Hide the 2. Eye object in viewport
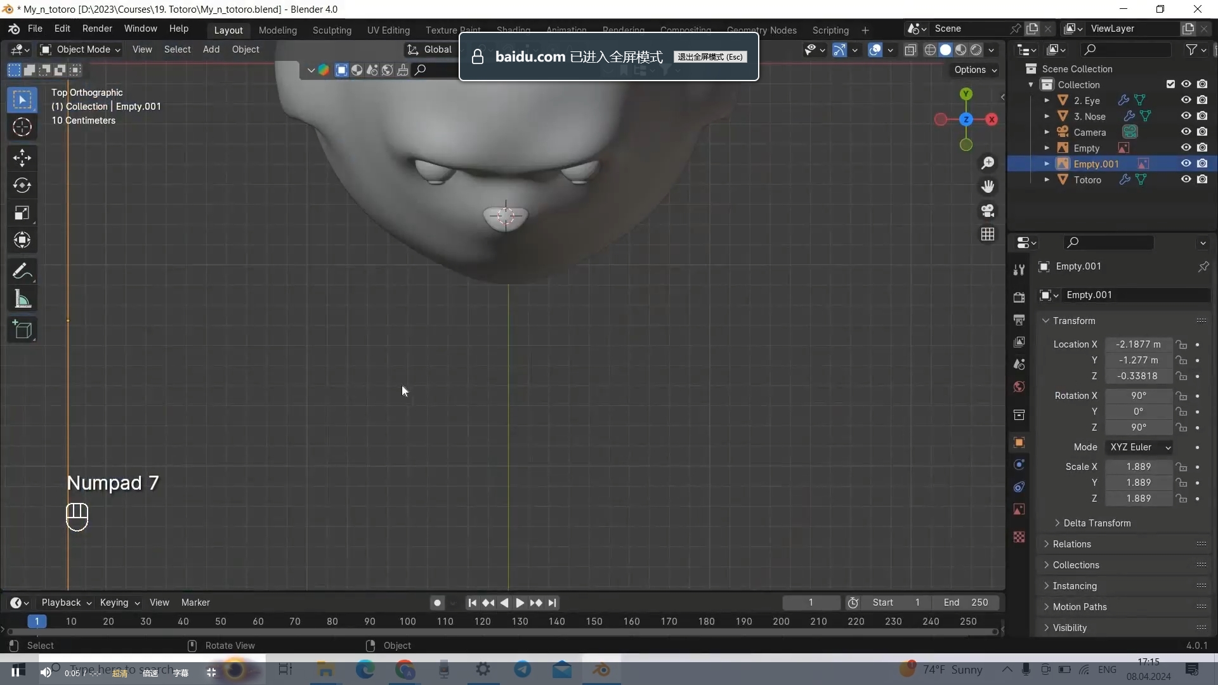This screenshot has width=1218, height=685. (1186, 100)
